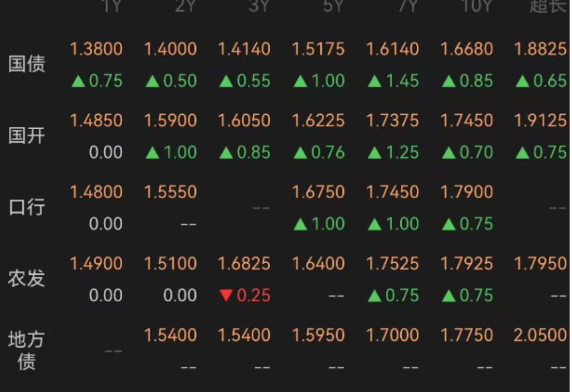Click the red down arrow next to 0.25
This screenshot has height=392, width=572.
[x=226, y=295]
